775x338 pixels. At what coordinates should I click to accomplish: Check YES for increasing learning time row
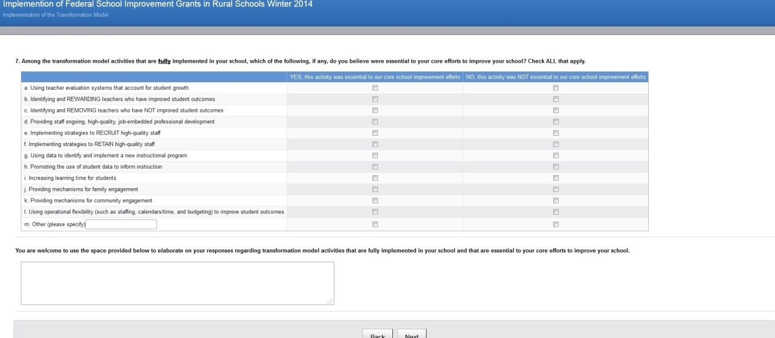tap(375, 178)
